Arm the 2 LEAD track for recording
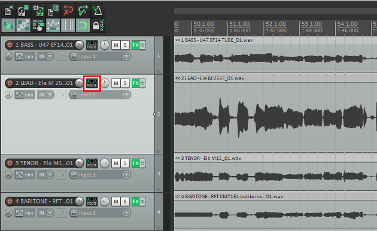This screenshot has width=377, height=231. [10, 83]
